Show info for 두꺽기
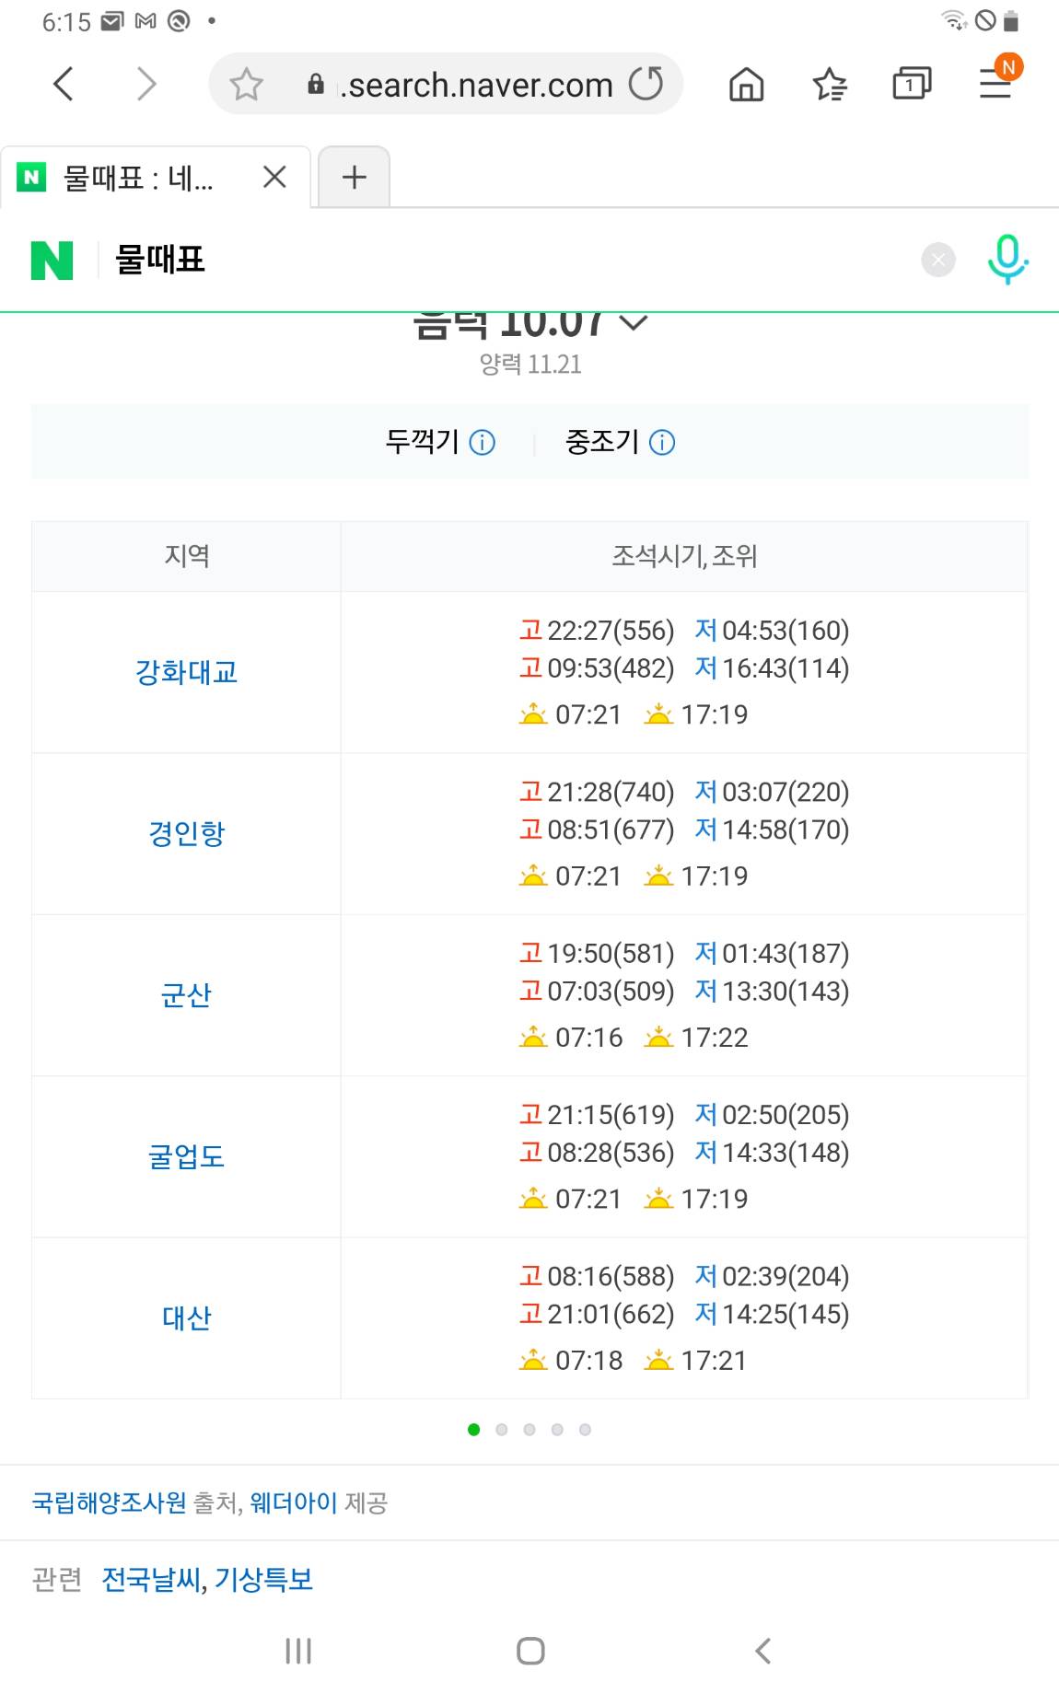Image resolution: width=1059 pixels, height=1694 pixels. [483, 443]
